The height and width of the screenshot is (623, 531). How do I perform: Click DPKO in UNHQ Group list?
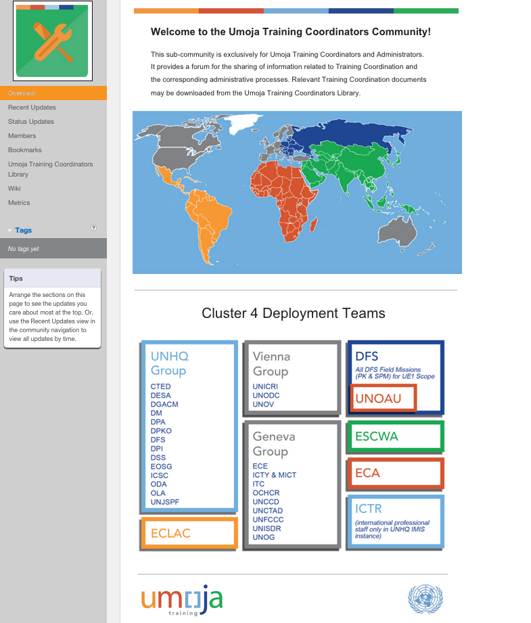[x=161, y=431]
